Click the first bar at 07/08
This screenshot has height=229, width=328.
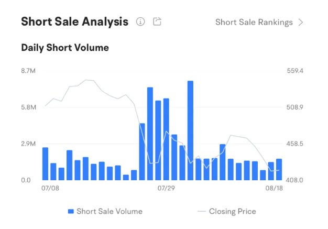pyautogui.click(x=46, y=163)
